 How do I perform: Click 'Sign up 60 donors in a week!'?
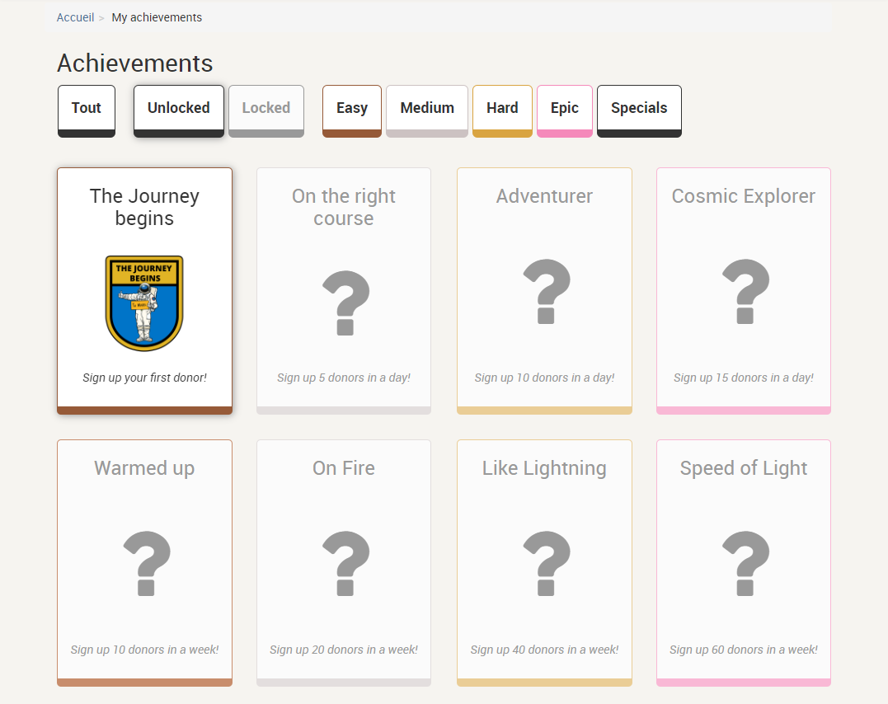(x=744, y=650)
